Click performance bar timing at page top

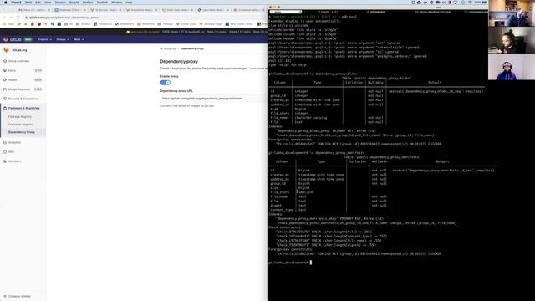[x=183, y=32]
